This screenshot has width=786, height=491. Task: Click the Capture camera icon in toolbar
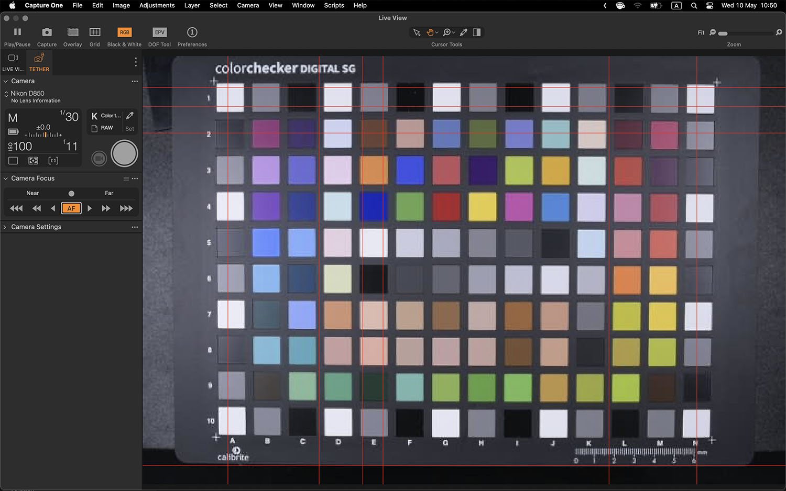47,32
